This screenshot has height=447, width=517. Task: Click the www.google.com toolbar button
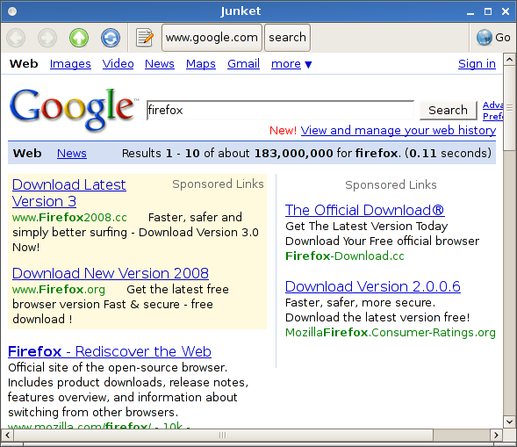212,38
